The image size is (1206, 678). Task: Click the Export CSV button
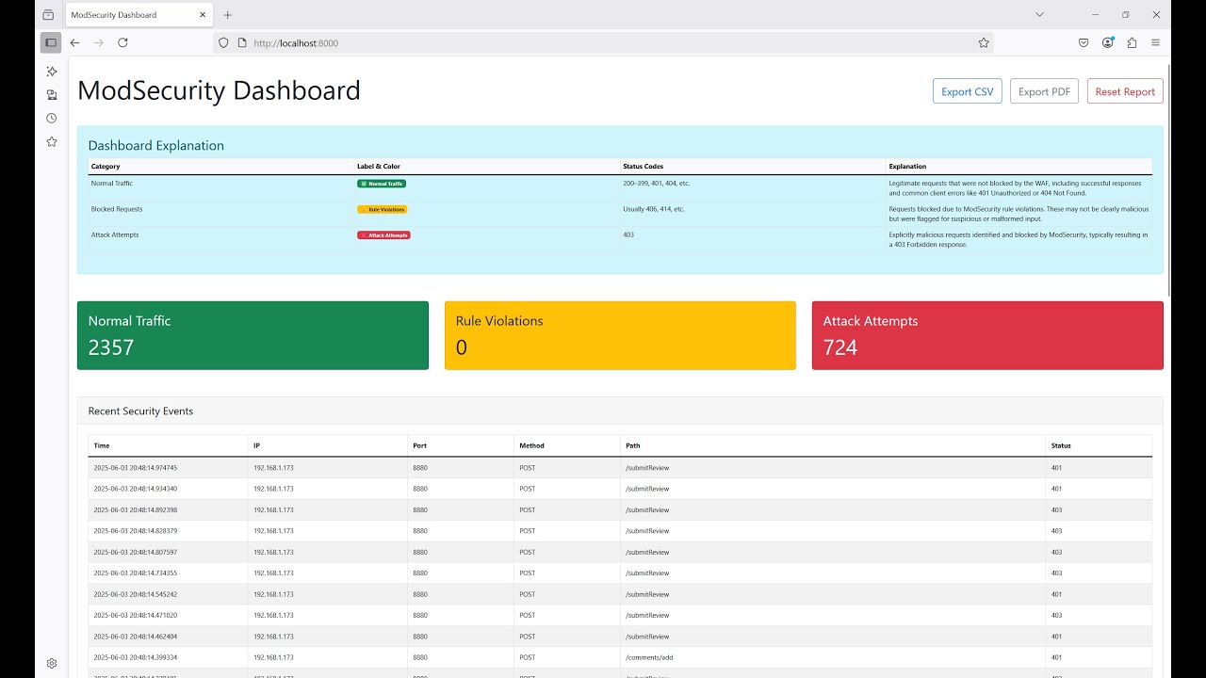pyautogui.click(x=968, y=91)
